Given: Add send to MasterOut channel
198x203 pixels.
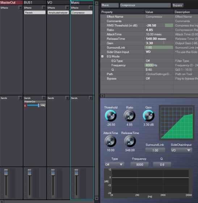Looking at the screenshot, I should (20, 98).
